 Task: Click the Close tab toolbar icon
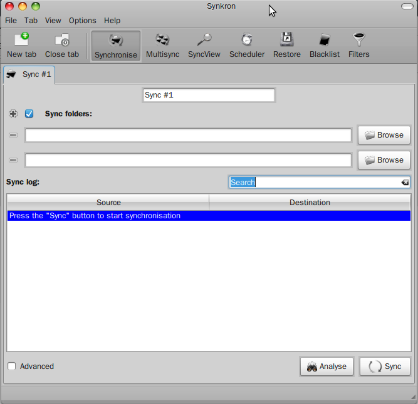pos(62,46)
